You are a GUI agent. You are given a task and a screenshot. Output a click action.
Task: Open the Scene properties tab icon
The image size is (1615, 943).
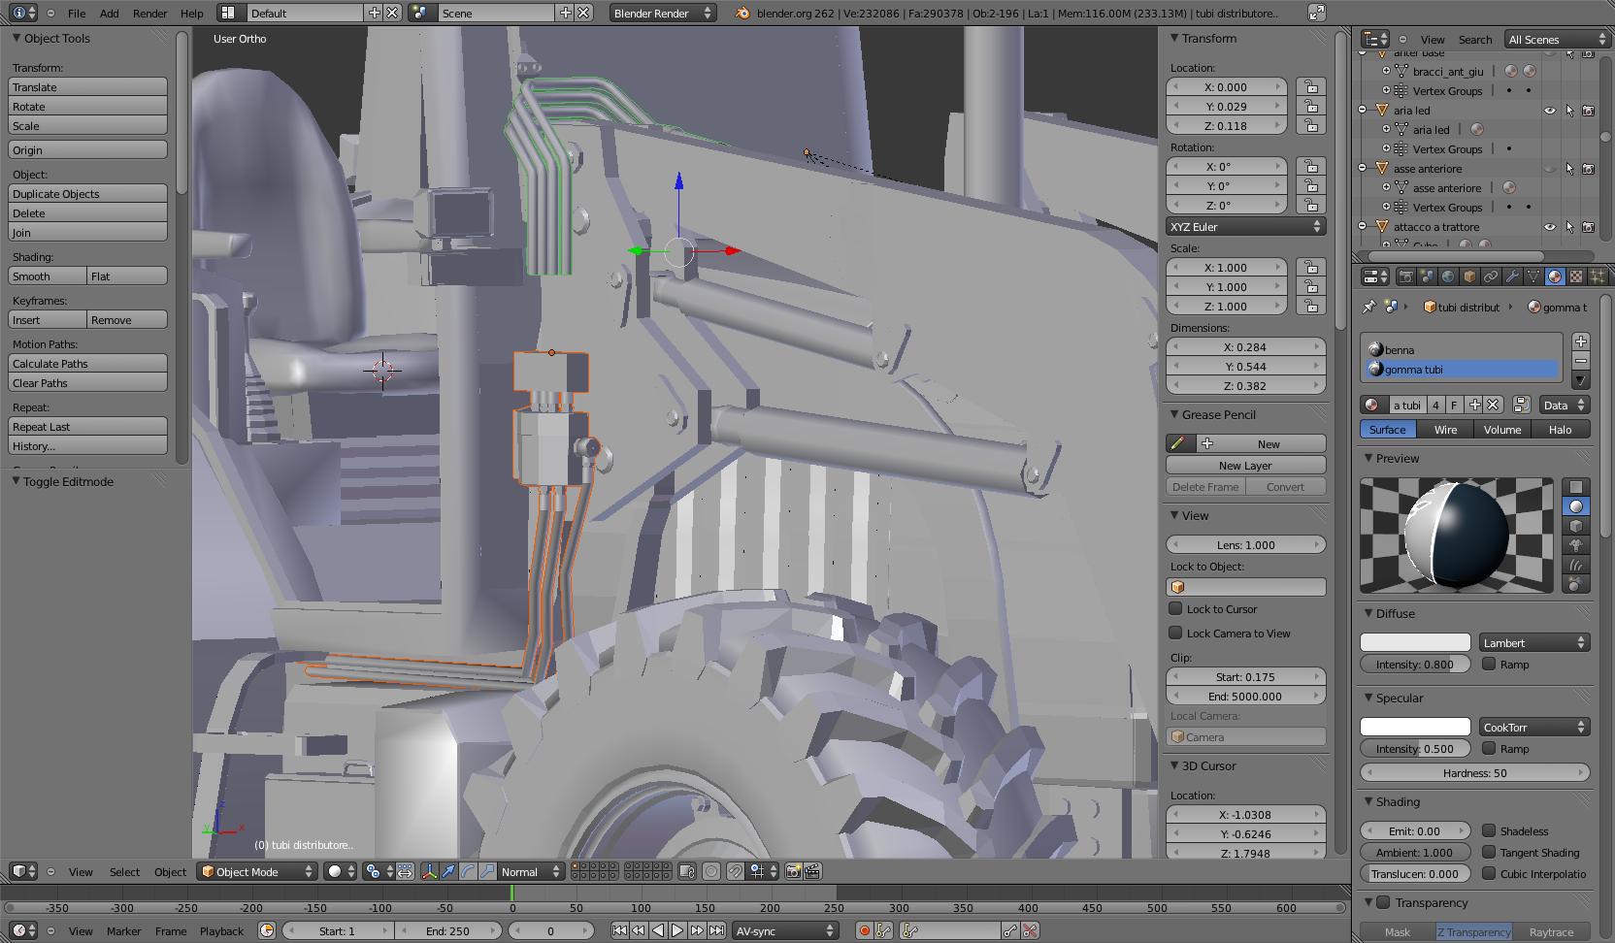pos(1427,277)
